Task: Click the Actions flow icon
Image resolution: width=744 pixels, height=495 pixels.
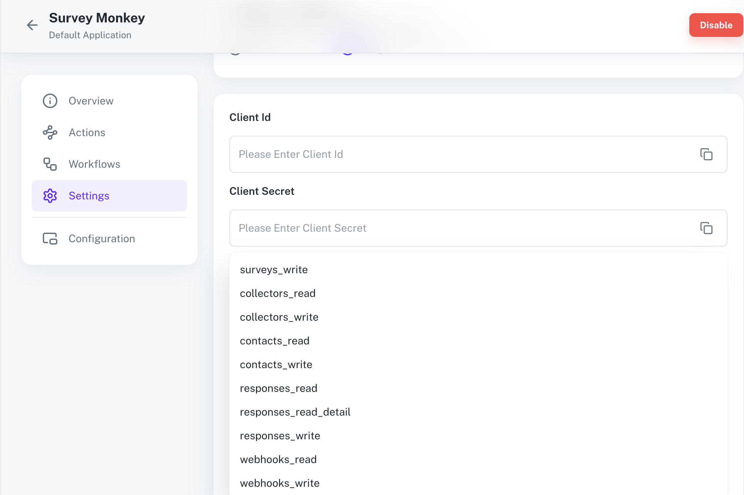Action: (50, 132)
